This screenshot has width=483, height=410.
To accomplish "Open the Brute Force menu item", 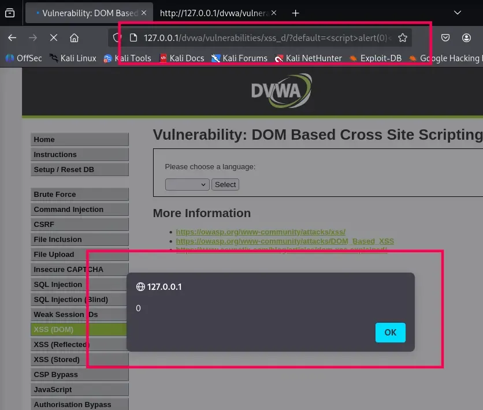I will [80, 194].
